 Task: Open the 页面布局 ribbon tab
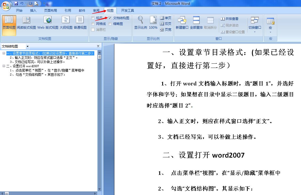(51, 11)
